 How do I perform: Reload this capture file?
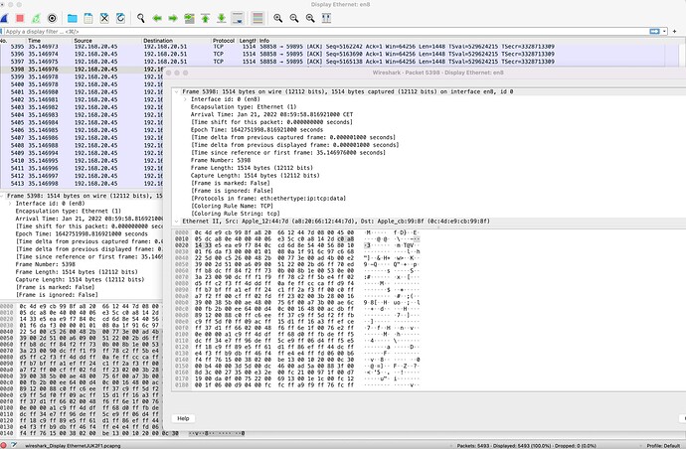[120, 18]
